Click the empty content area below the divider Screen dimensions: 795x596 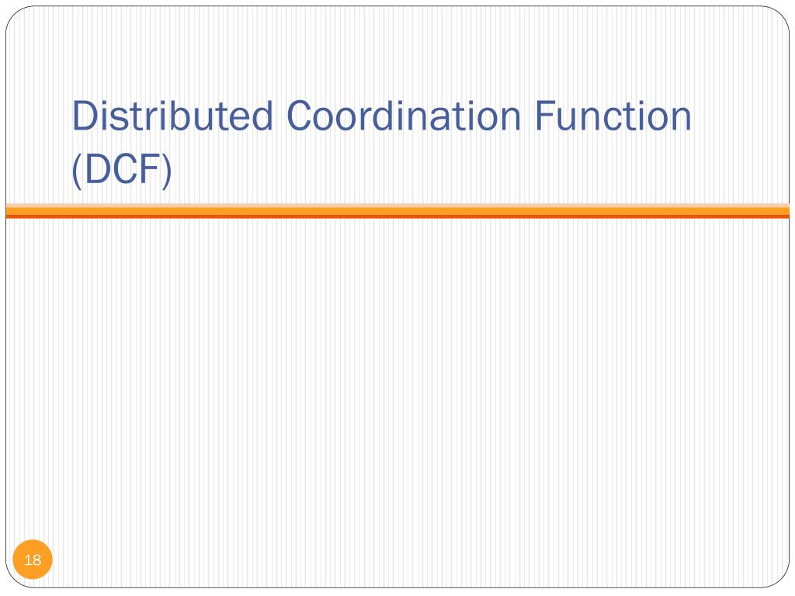click(397, 385)
